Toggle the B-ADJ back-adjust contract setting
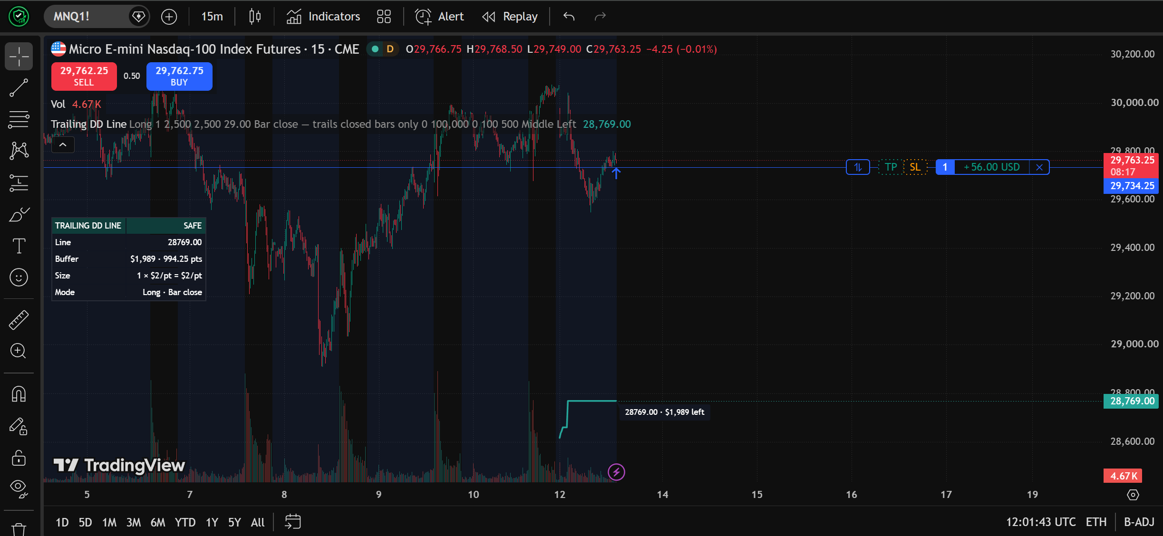The width and height of the screenshot is (1163, 536). (1139, 522)
